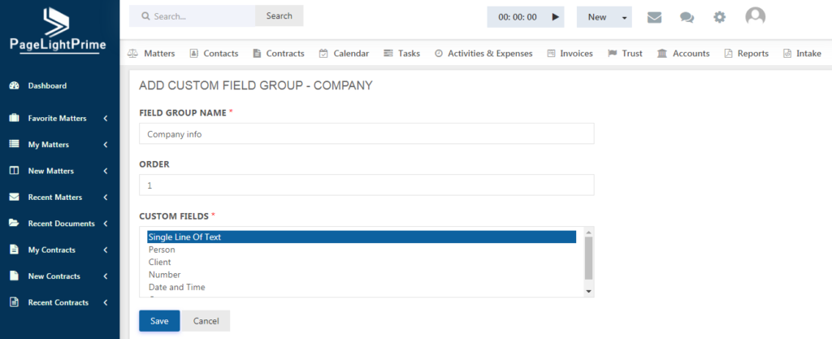Click the PageLightPrime logo

tap(58, 29)
